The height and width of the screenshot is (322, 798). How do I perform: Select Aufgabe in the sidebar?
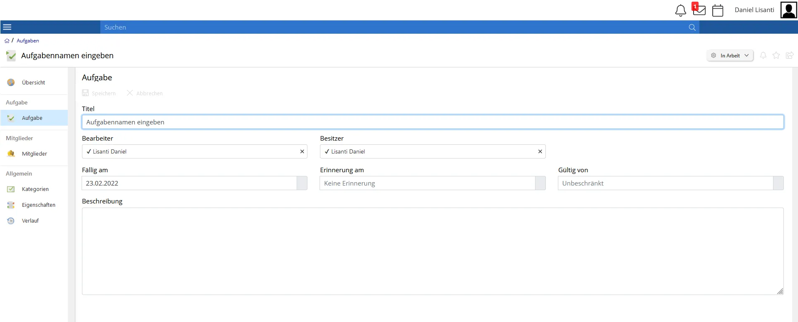pos(34,118)
